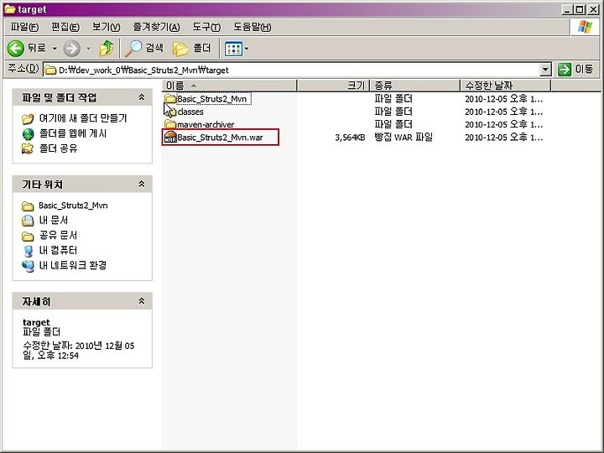Open Basic_Struts2_Mvn link in 기타 위치
The width and height of the screenshot is (604, 453).
tap(73, 206)
